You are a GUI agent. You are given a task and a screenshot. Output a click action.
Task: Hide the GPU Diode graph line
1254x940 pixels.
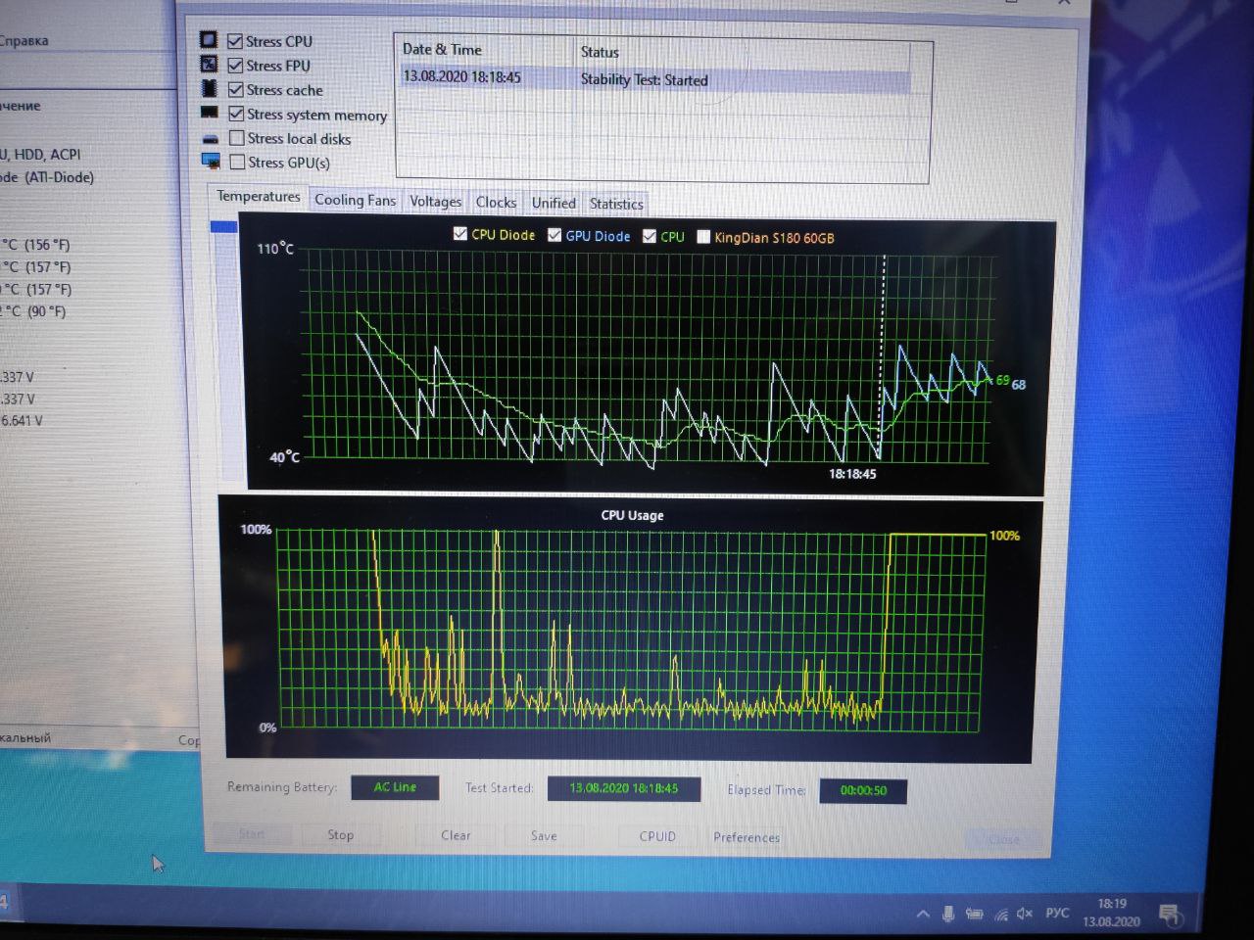click(555, 235)
